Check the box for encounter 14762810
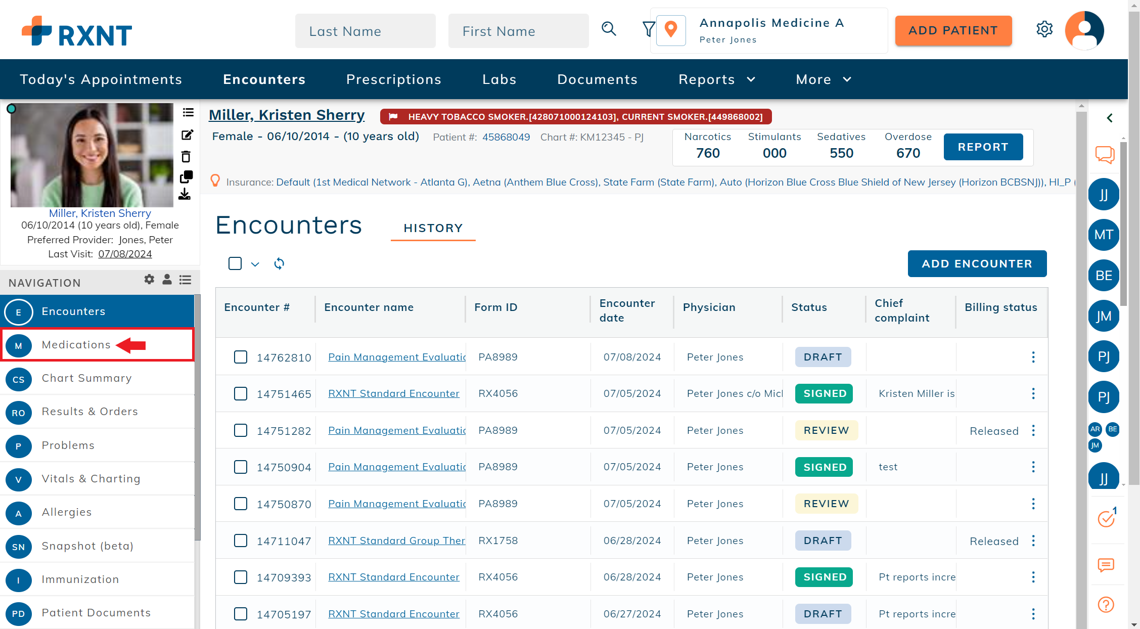This screenshot has height=629, width=1140. click(241, 357)
